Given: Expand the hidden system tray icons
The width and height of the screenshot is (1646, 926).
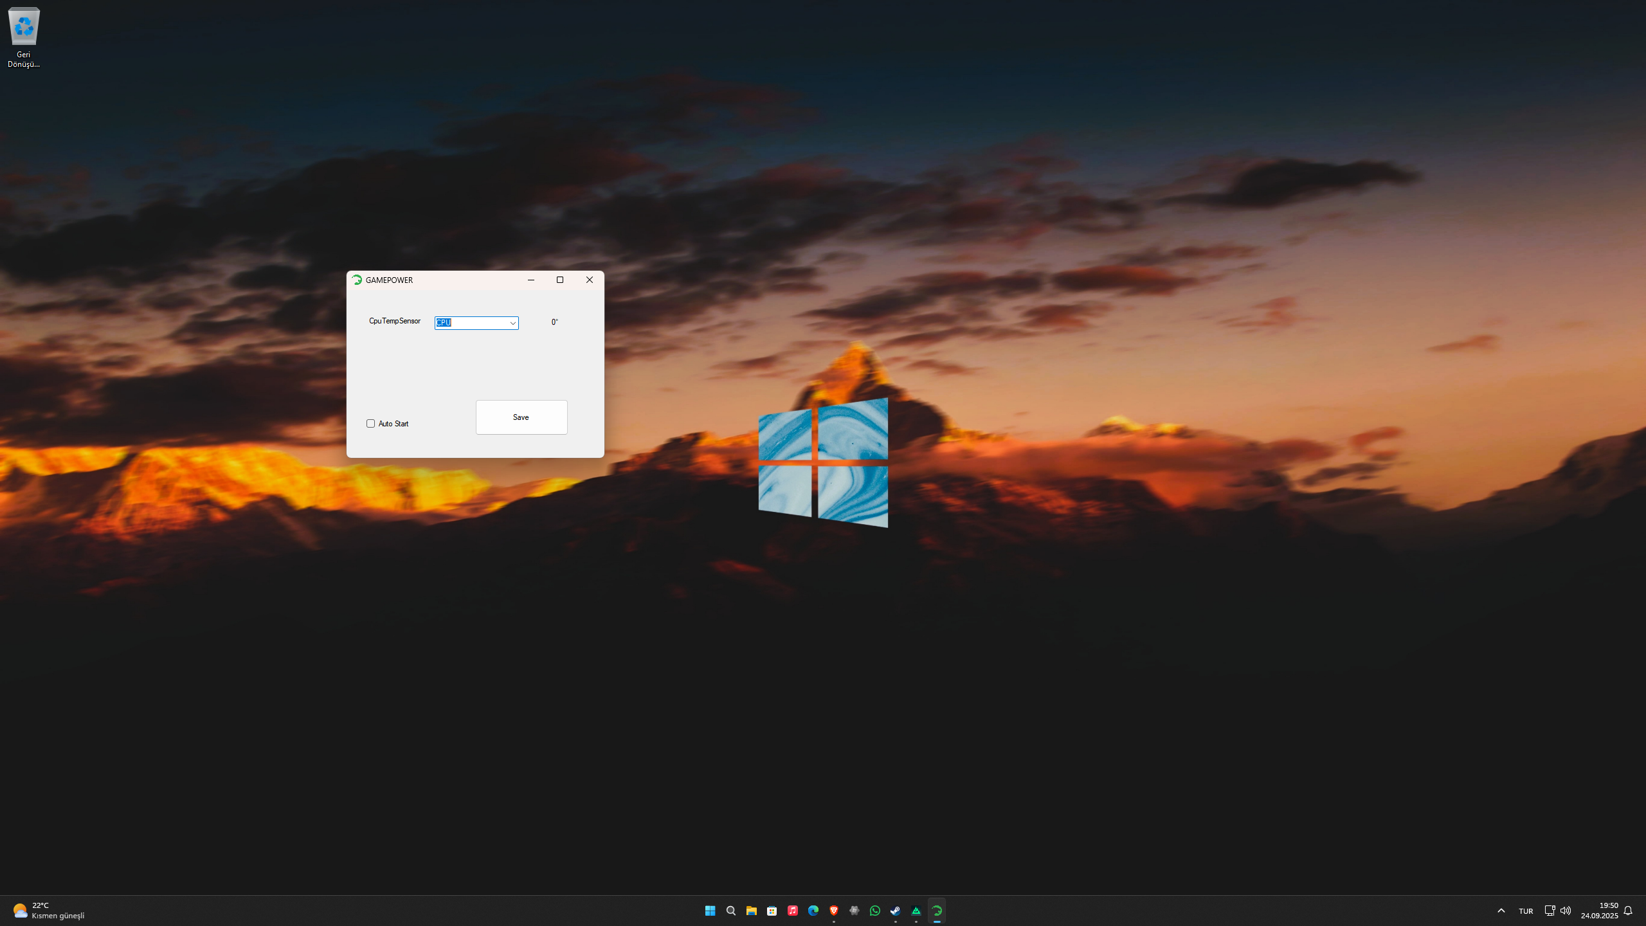Looking at the screenshot, I should pos(1501,911).
